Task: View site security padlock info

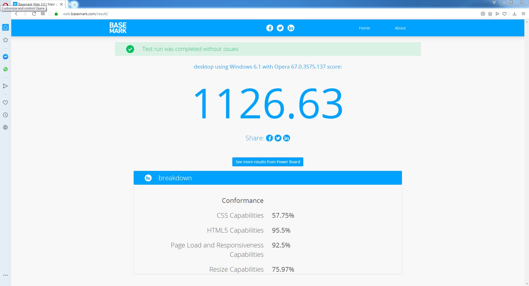Action: click(x=56, y=14)
